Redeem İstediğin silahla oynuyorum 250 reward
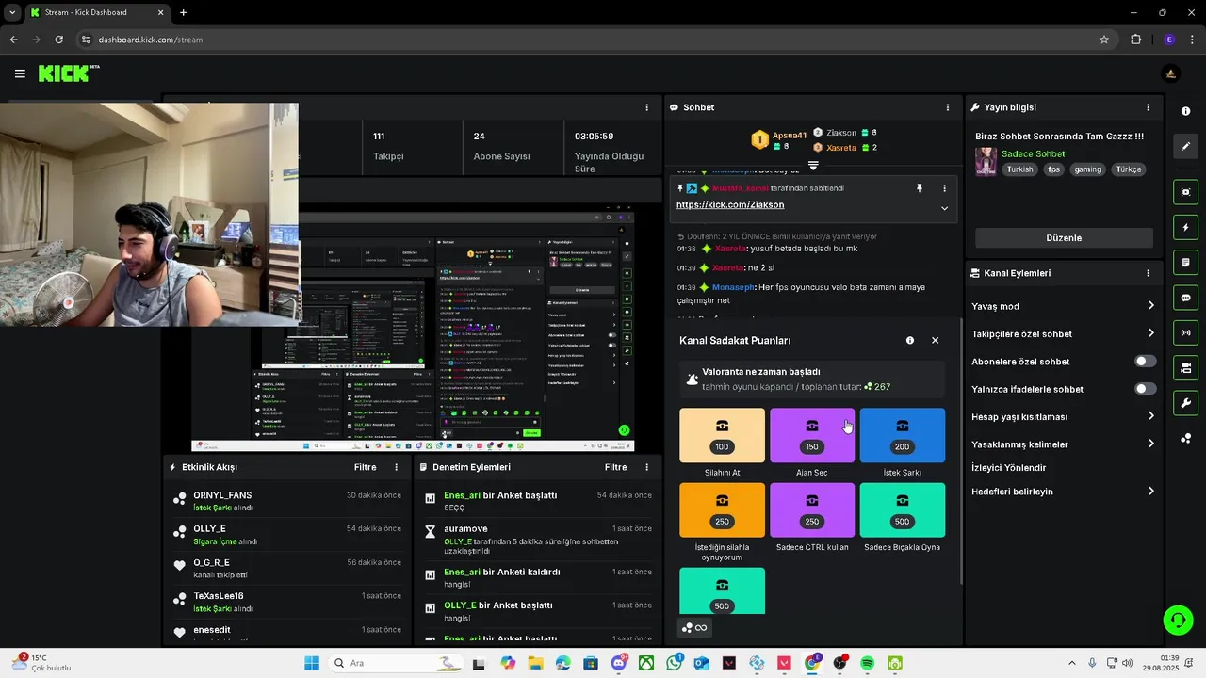This screenshot has width=1206, height=678. point(722,510)
